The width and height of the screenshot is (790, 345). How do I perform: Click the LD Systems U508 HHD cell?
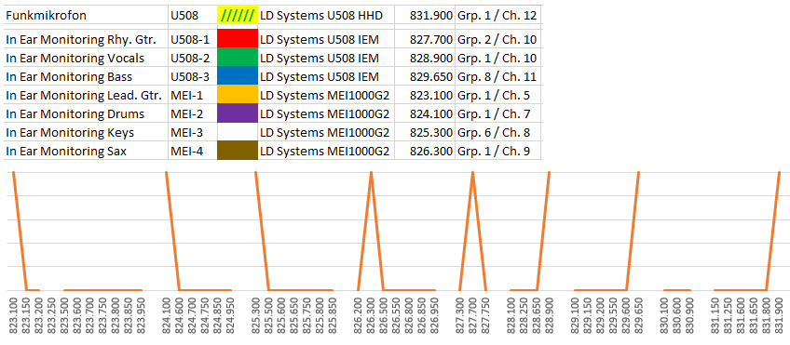[x=326, y=15]
